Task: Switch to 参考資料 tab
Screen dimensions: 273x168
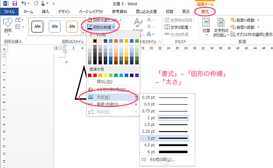Action: 119,12
